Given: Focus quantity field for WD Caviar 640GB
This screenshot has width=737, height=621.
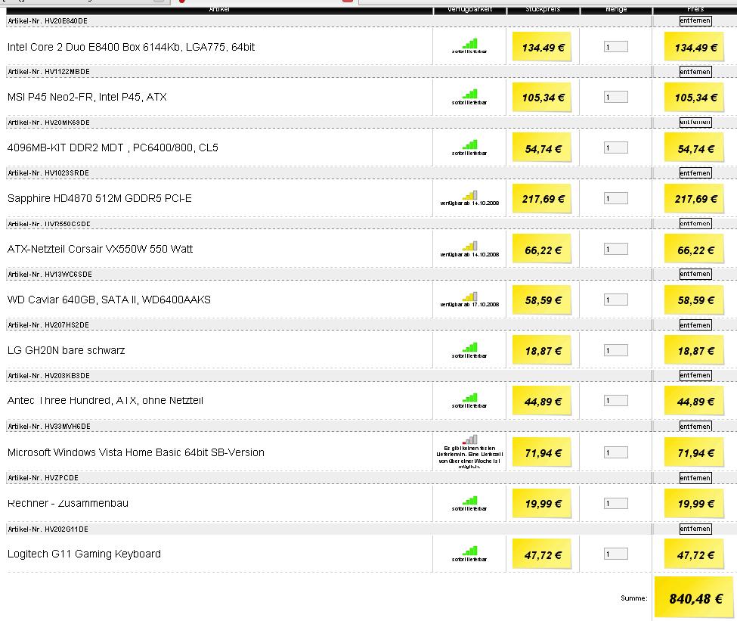Looking at the screenshot, I should point(616,300).
